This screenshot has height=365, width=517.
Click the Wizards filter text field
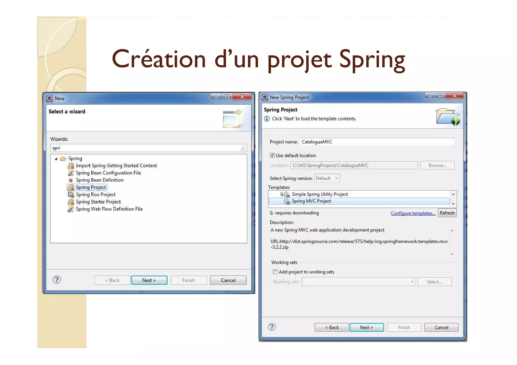[x=148, y=148]
